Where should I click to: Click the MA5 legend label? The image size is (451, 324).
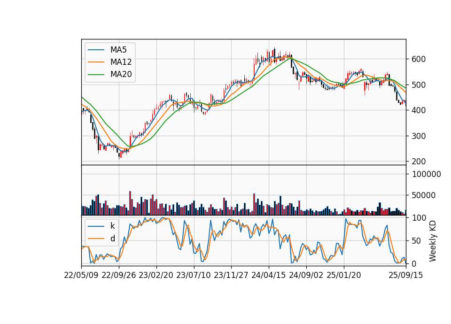click(118, 50)
